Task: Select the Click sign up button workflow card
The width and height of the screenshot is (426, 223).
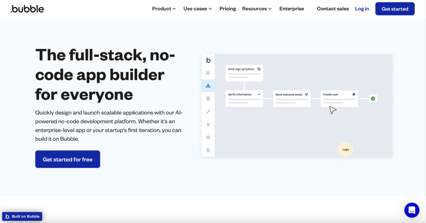Action: coord(244,73)
